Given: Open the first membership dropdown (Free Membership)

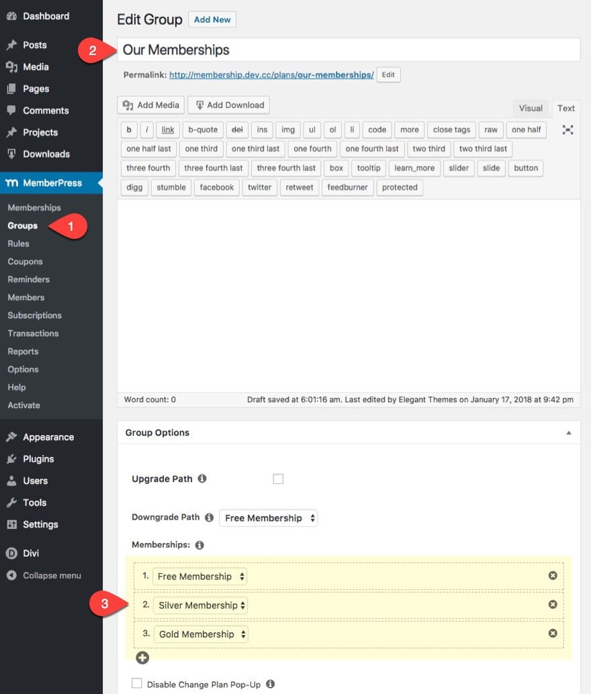Looking at the screenshot, I should click(200, 577).
